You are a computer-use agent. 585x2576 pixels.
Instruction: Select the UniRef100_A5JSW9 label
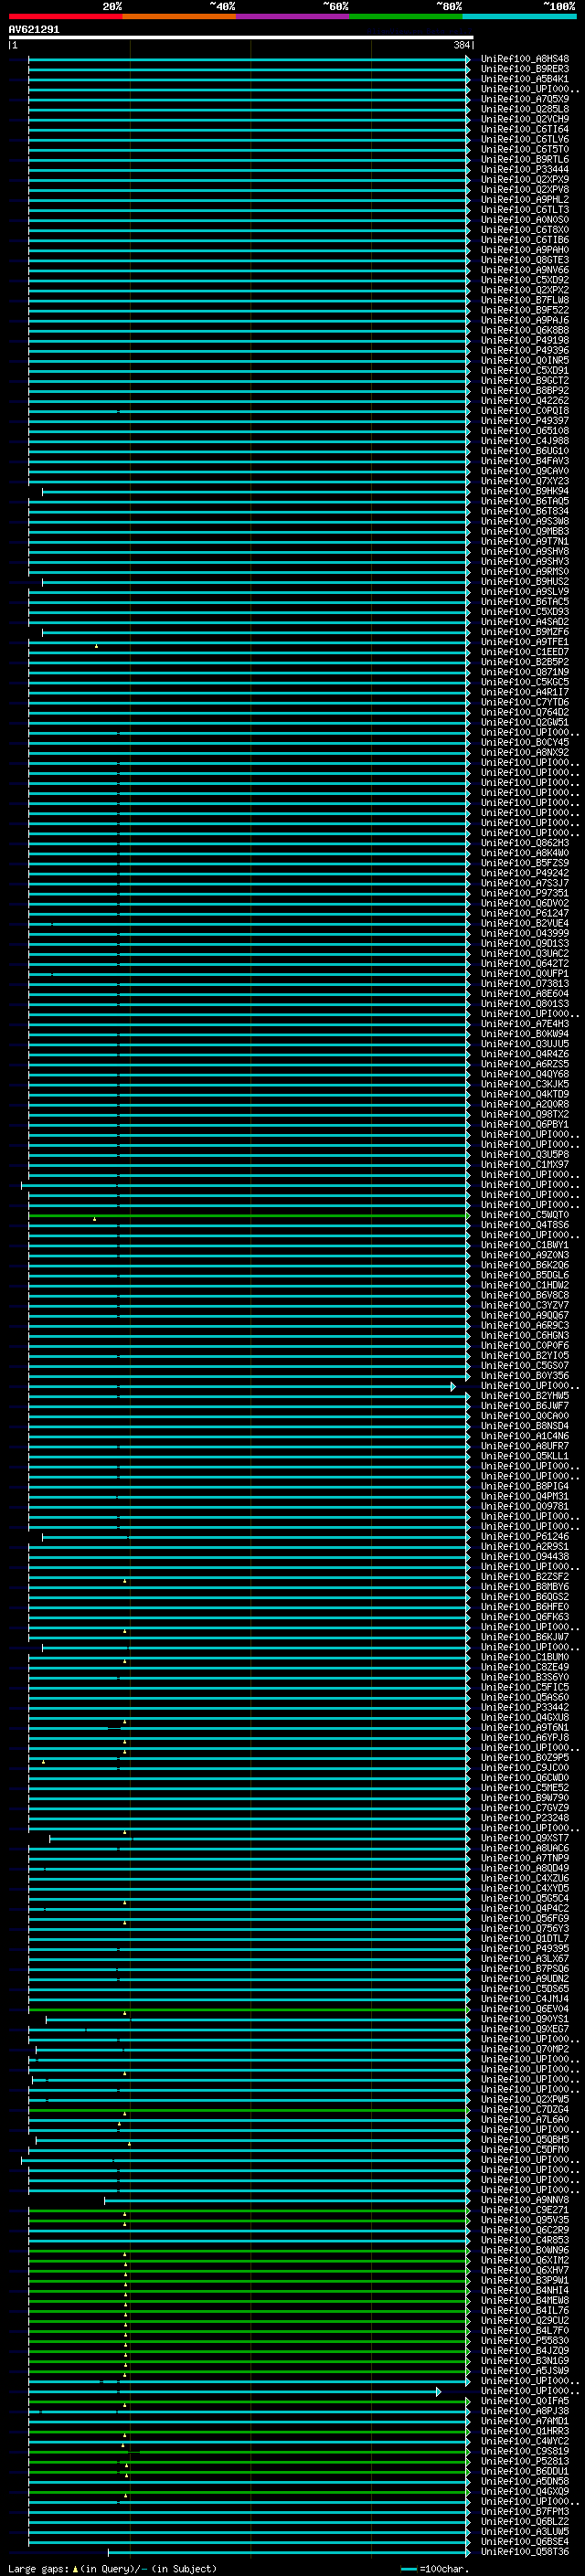pyautogui.click(x=524, y=2371)
